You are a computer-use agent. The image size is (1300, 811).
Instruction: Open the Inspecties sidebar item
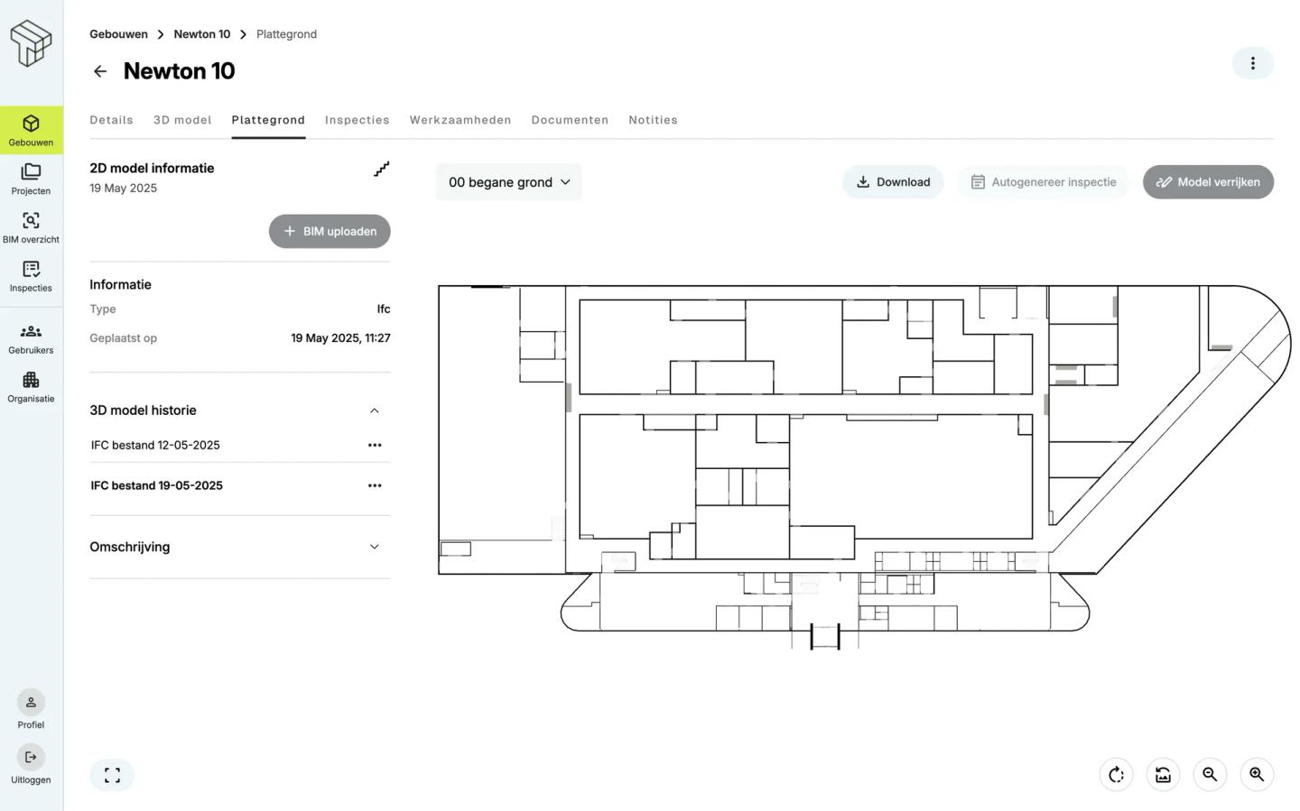coord(31,276)
